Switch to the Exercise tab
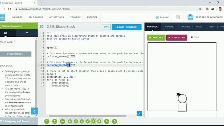 185,27
